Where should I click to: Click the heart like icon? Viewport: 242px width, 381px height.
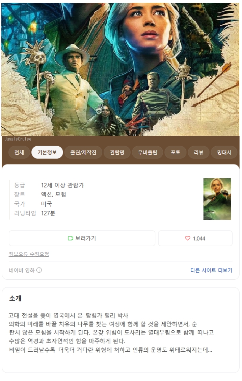[x=188, y=238]
